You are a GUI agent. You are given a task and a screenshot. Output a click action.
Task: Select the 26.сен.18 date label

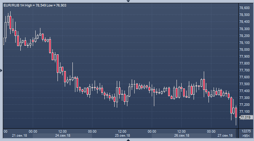click(x=182, y=136)
